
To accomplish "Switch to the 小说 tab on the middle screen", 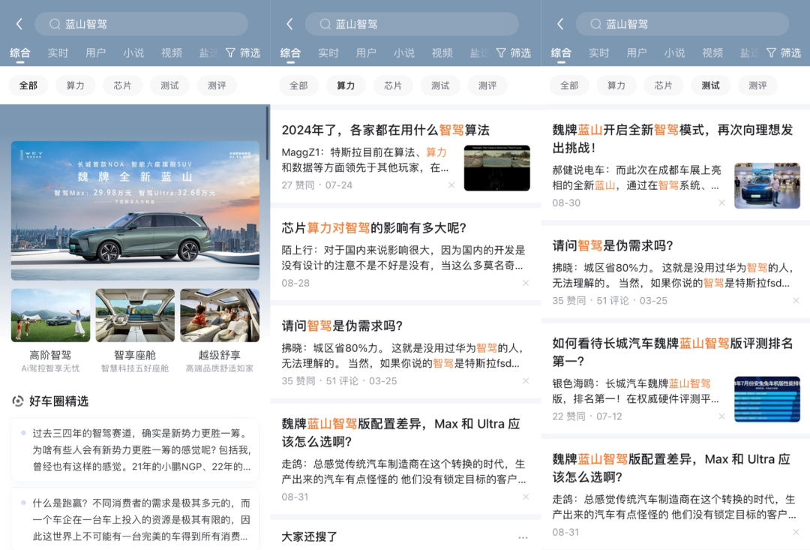I will click(x=404, y=53).
